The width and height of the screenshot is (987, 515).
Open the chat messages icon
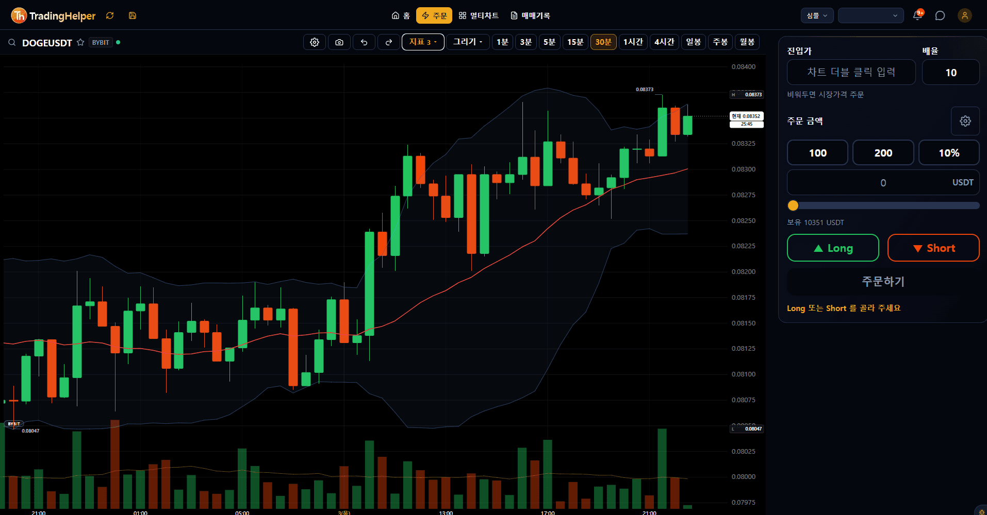(x=940, y=15)
